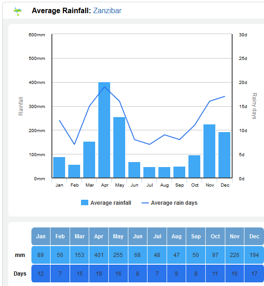Select the Nov header cell in table
Image resolution: width=264 pixels, height=286 pixels.
point(235,236)
